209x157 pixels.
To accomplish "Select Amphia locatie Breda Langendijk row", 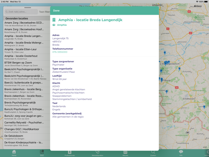I will tap(27, 37).
